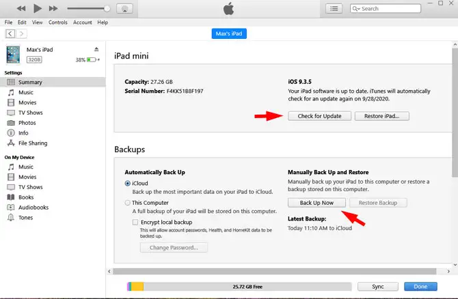The image size is (458, 299).
Task: Click the On My Device TV Shows icon
Action: point(11,187)
